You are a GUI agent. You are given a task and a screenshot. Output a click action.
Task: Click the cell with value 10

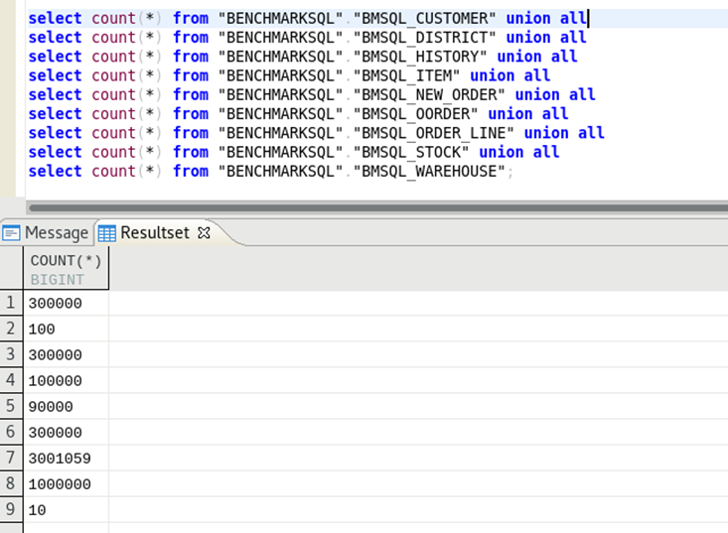coord(66,510)
